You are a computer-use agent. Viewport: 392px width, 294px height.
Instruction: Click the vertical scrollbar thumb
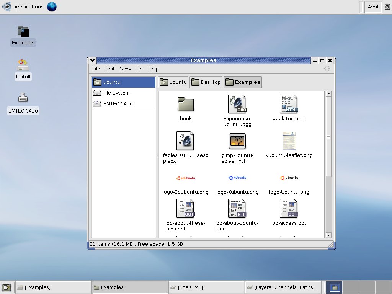(328, 137)
